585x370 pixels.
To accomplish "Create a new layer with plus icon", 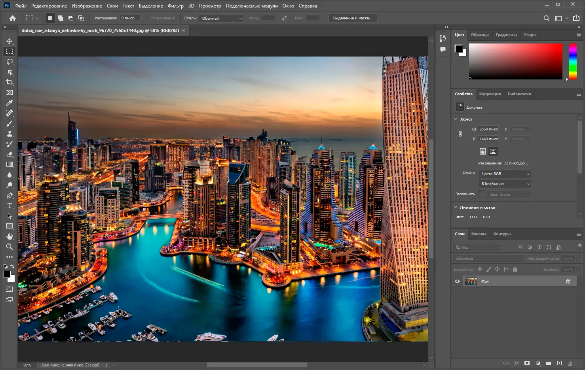I will pyautogui.click(x=559, y=363).
